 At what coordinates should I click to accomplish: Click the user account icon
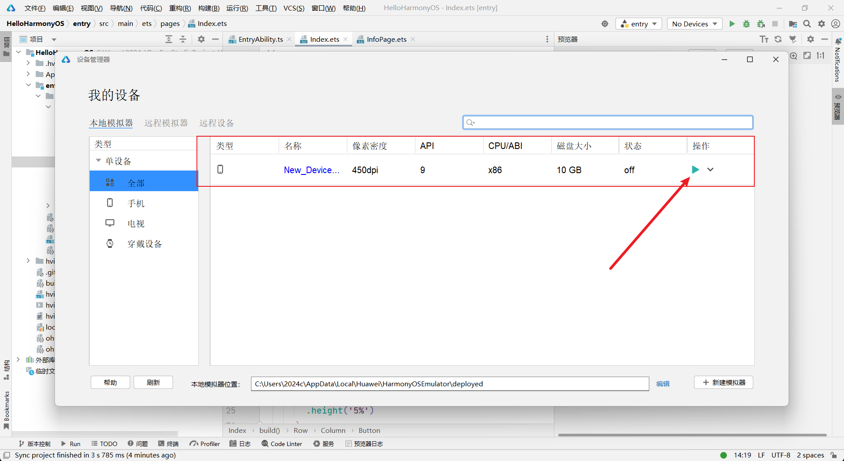[x=836, y=24]
